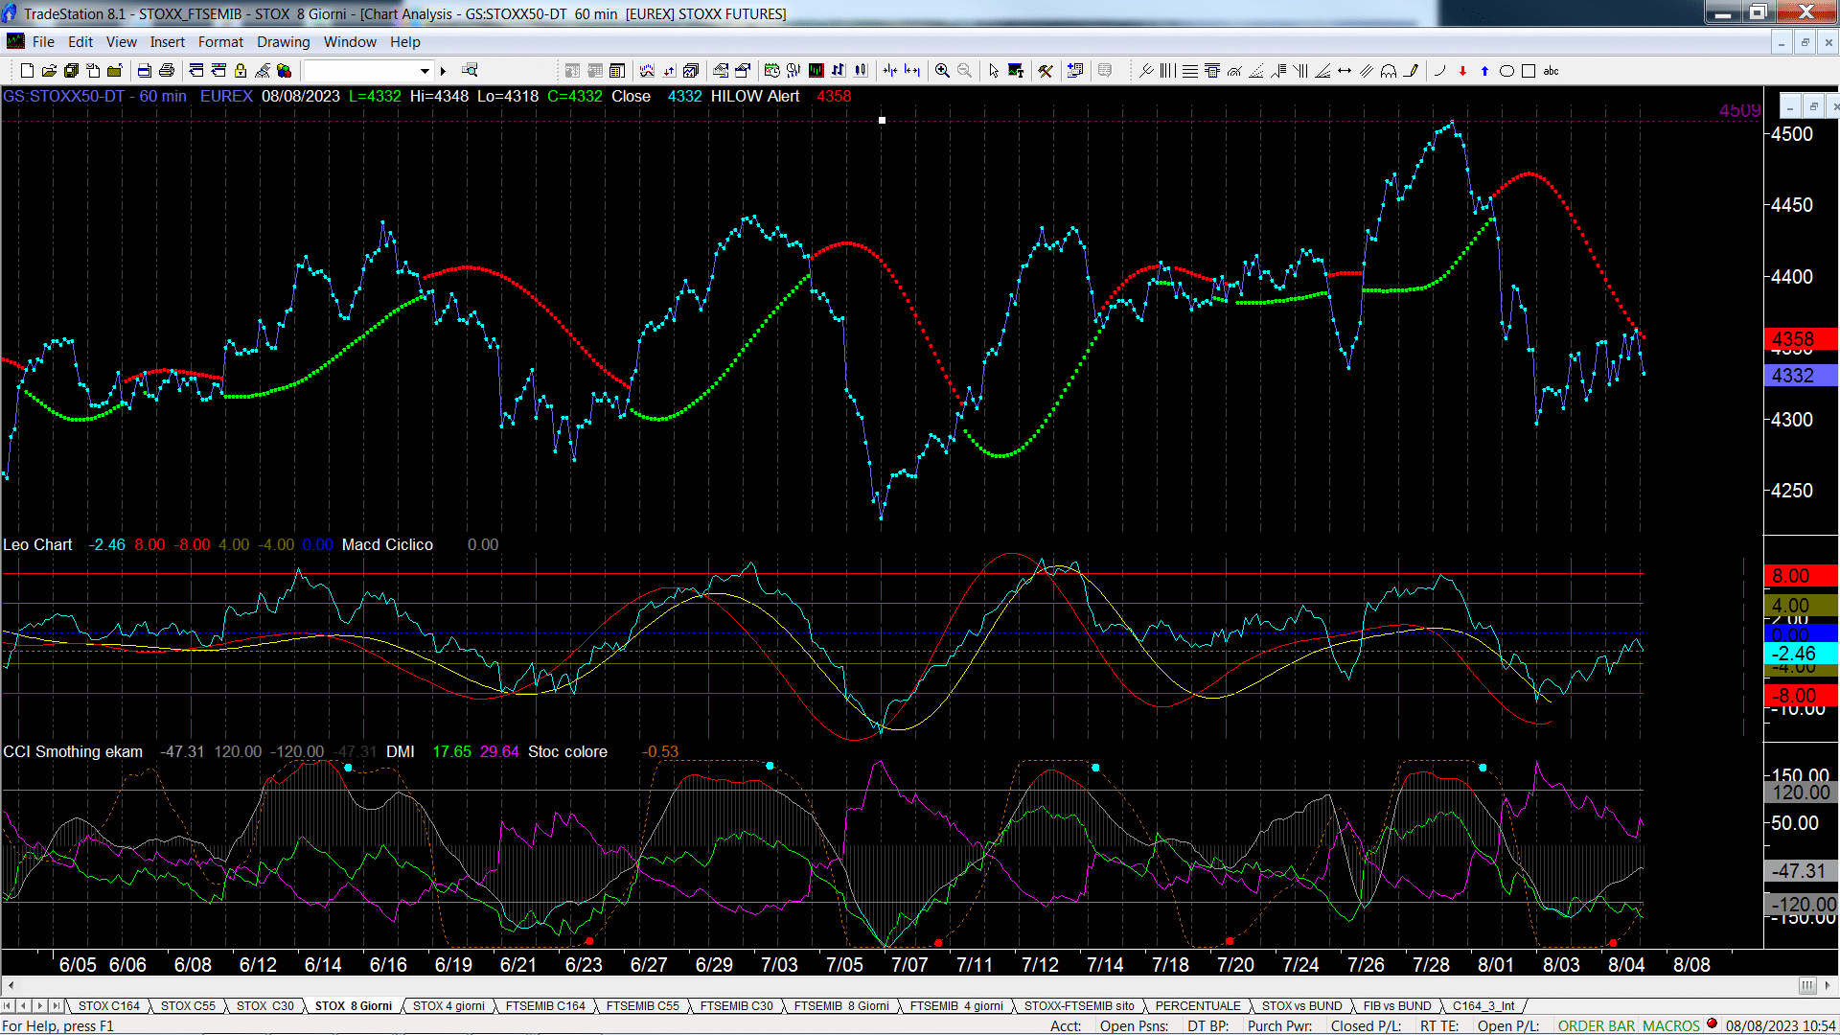Open the File menu

pyautogui.click(x=43, y=42)
